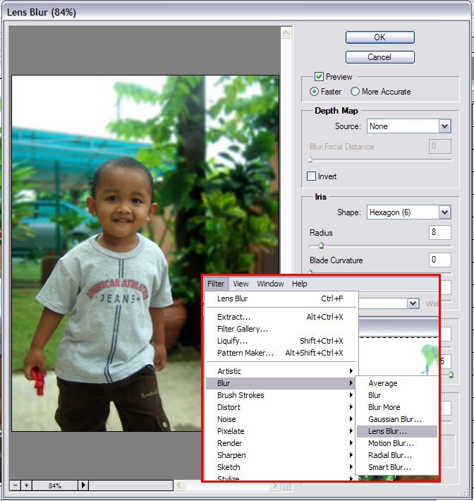
Task: Select the More Accurate option
Action: (x=355, y=92)
